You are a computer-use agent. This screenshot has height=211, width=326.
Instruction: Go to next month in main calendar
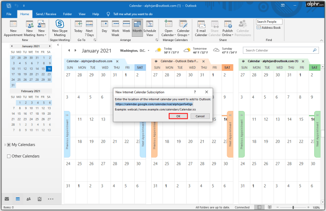tap(75, 51)
